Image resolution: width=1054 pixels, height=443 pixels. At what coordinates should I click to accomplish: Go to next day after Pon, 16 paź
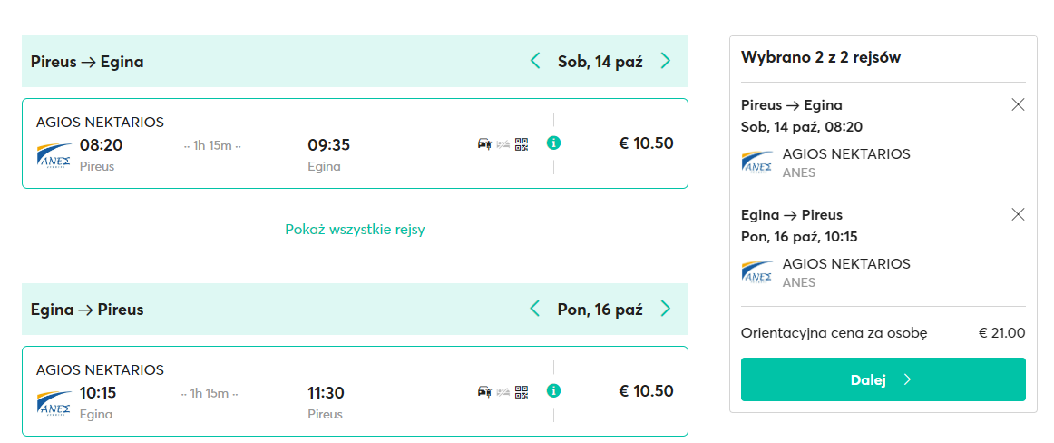pyautogui.click(x=666, y=309)
